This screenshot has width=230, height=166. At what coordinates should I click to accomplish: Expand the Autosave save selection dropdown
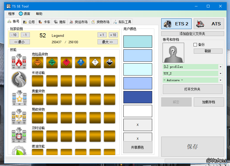tap(220, 80)
